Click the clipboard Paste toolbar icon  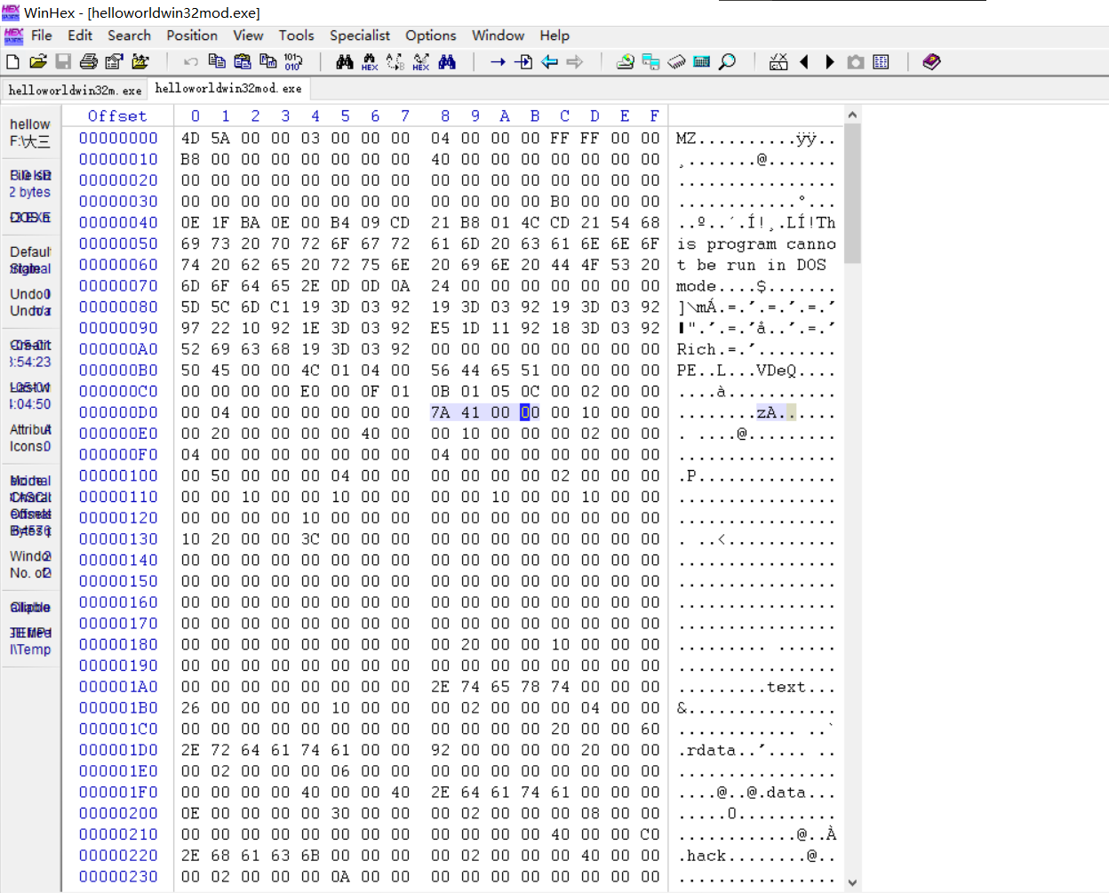[x=242, y=61]
